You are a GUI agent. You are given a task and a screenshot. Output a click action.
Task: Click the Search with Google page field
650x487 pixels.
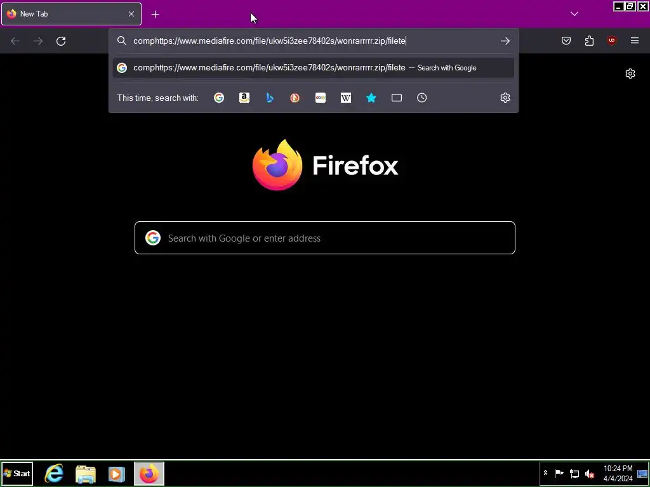point(324,238)
